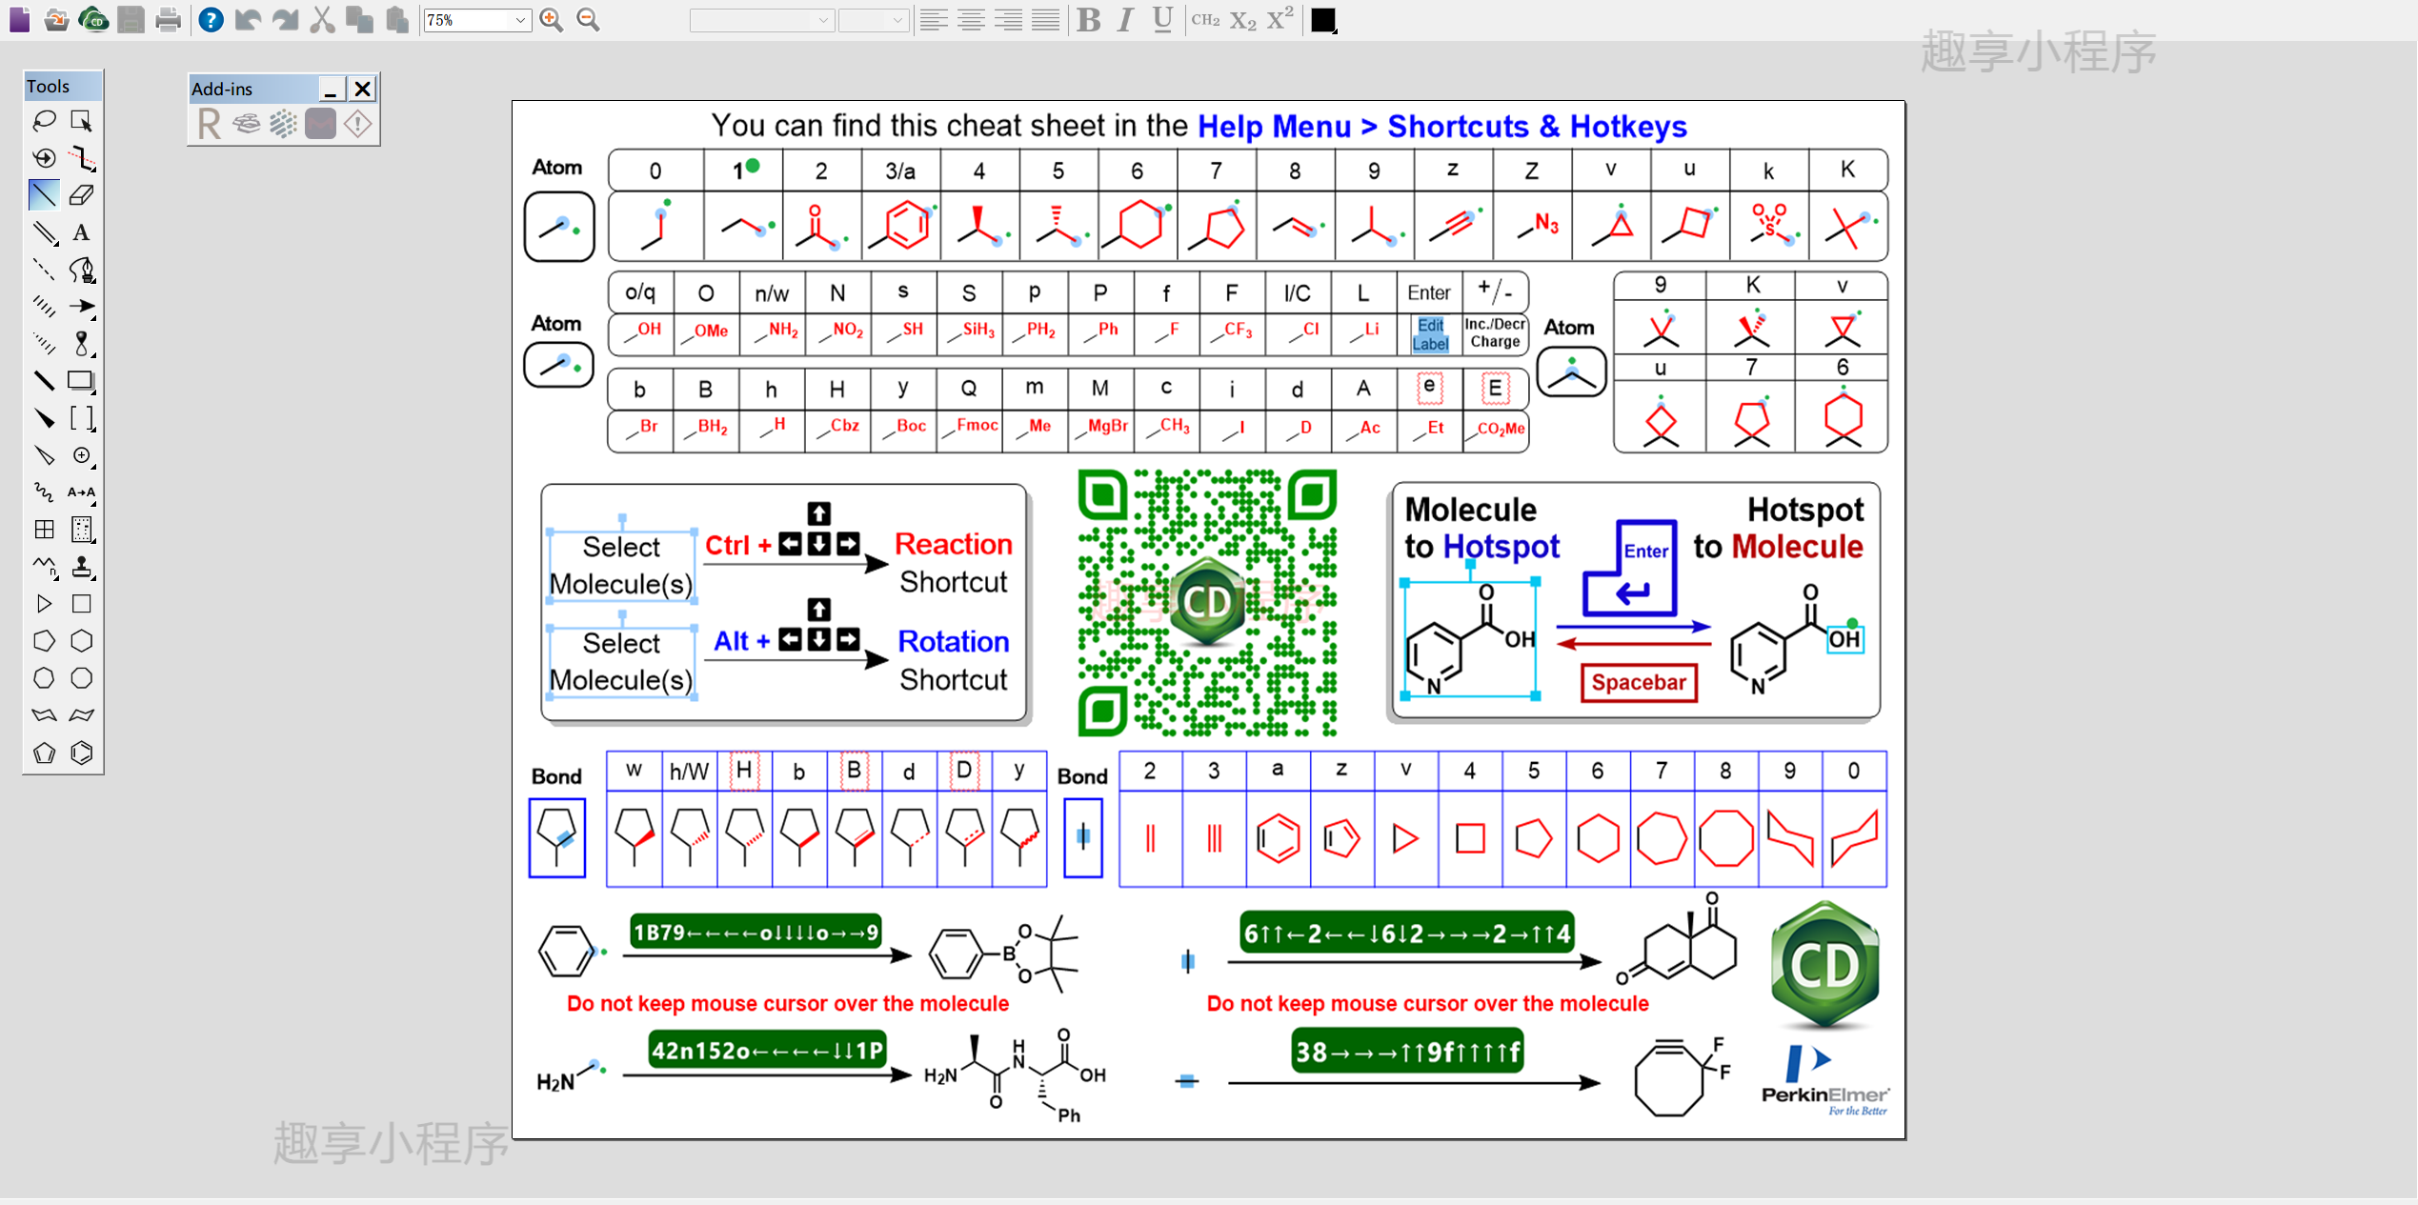Select the Bold Bond tool
The height and width of the screenshot is (1205, 2418).
click(44, 381)
